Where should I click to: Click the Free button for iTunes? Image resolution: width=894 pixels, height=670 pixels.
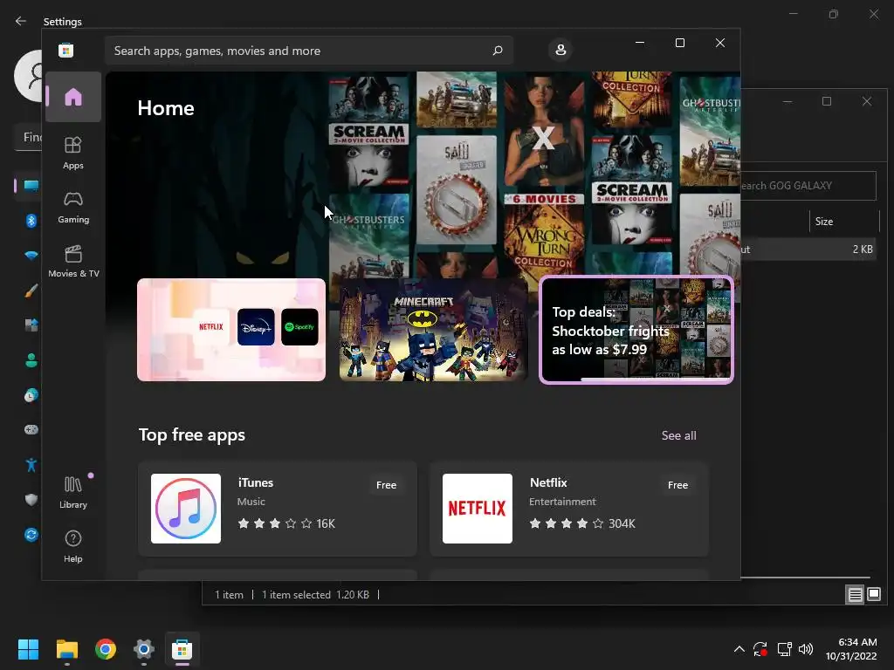[x=386, y=485]
